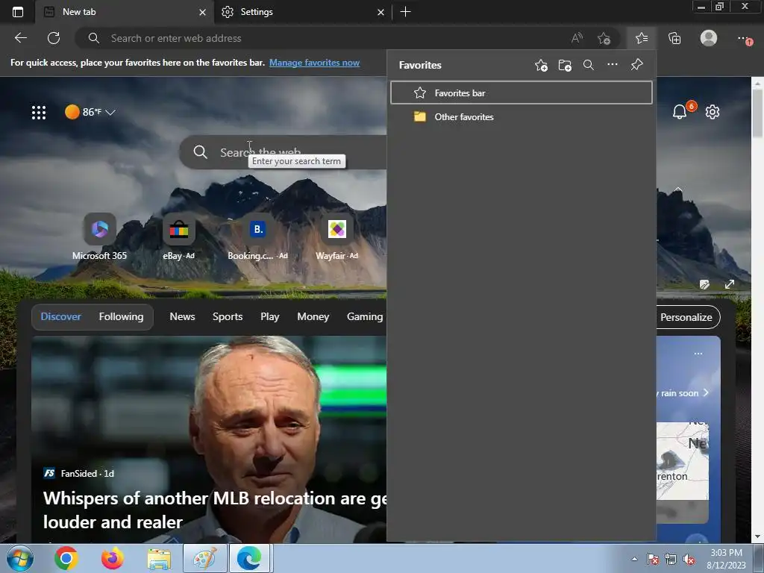Screen dimensions: 764x573
Task: Click the page vertical scrollbar thumb
Action: point(758,112)
